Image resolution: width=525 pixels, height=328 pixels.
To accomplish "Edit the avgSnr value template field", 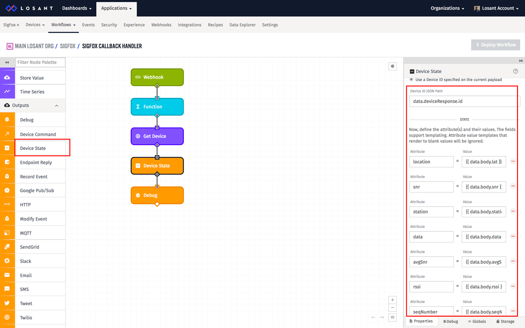I will [x=484, y=262].
